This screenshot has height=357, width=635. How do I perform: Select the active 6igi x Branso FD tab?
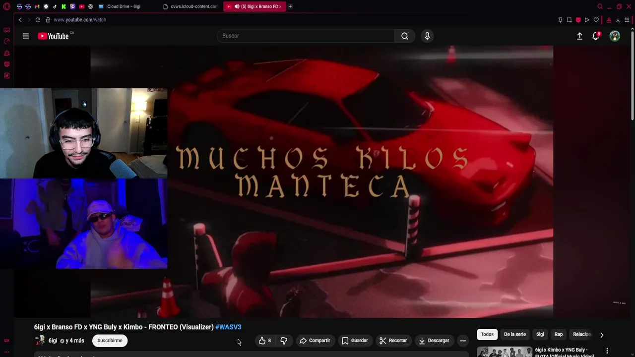(x=254, y=6)
